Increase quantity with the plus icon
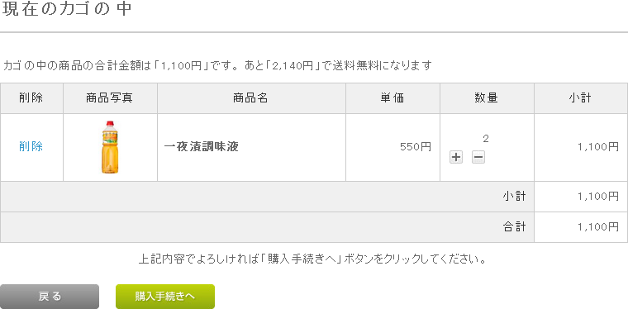Image resolution: width=628 pixels, height=309 pixels. 456,157
